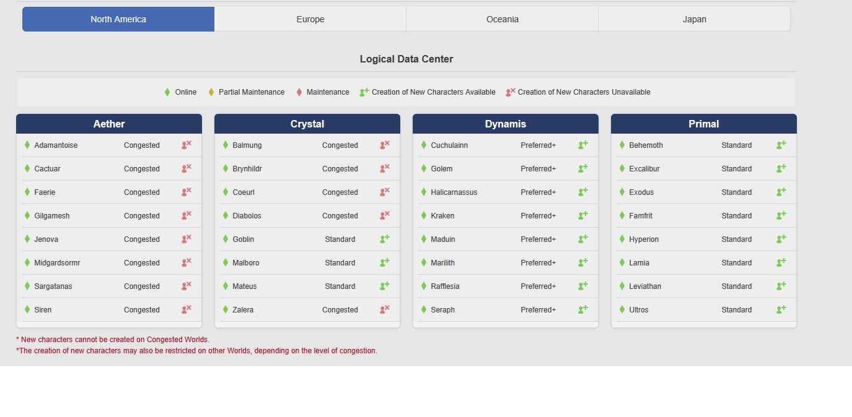This screenshot has height=417, width=852.
Task: Click the character creation available icon for Cuchulainn
Action: pyautogui.click(x=583, y=145)
